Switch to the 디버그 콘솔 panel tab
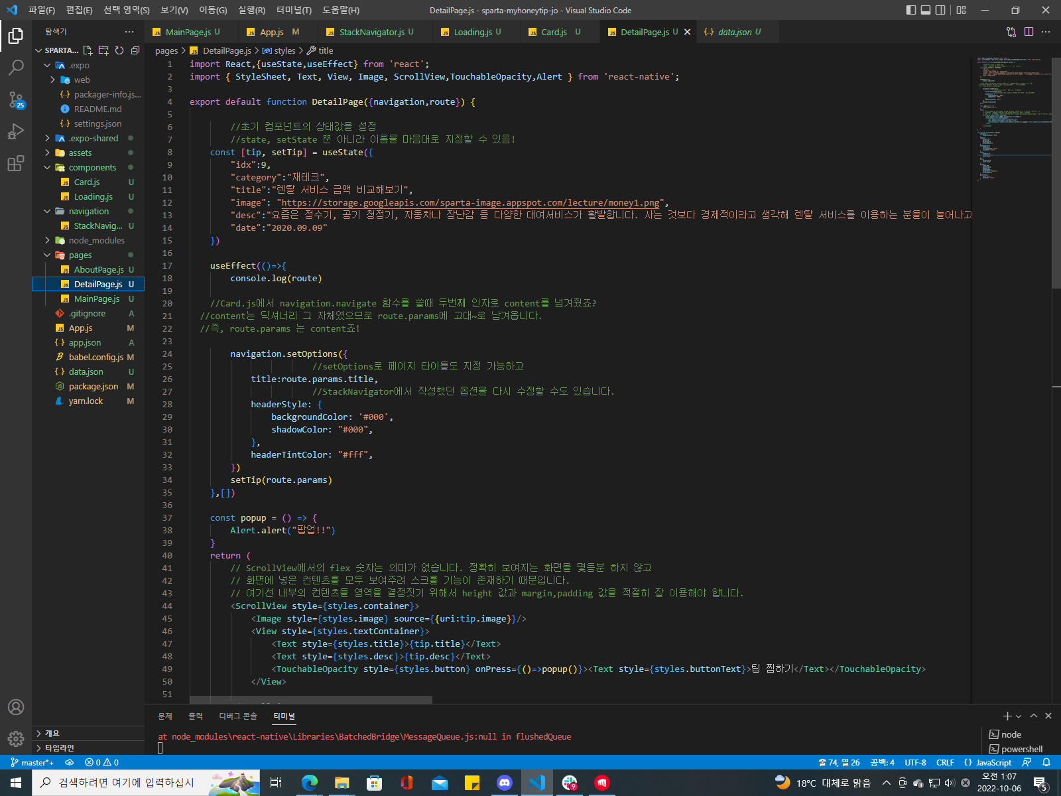The height and width of the screenshot is (796, 1061). tap(238, 716)
